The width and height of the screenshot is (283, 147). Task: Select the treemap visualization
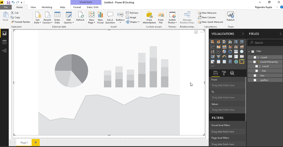pos(236,52)
